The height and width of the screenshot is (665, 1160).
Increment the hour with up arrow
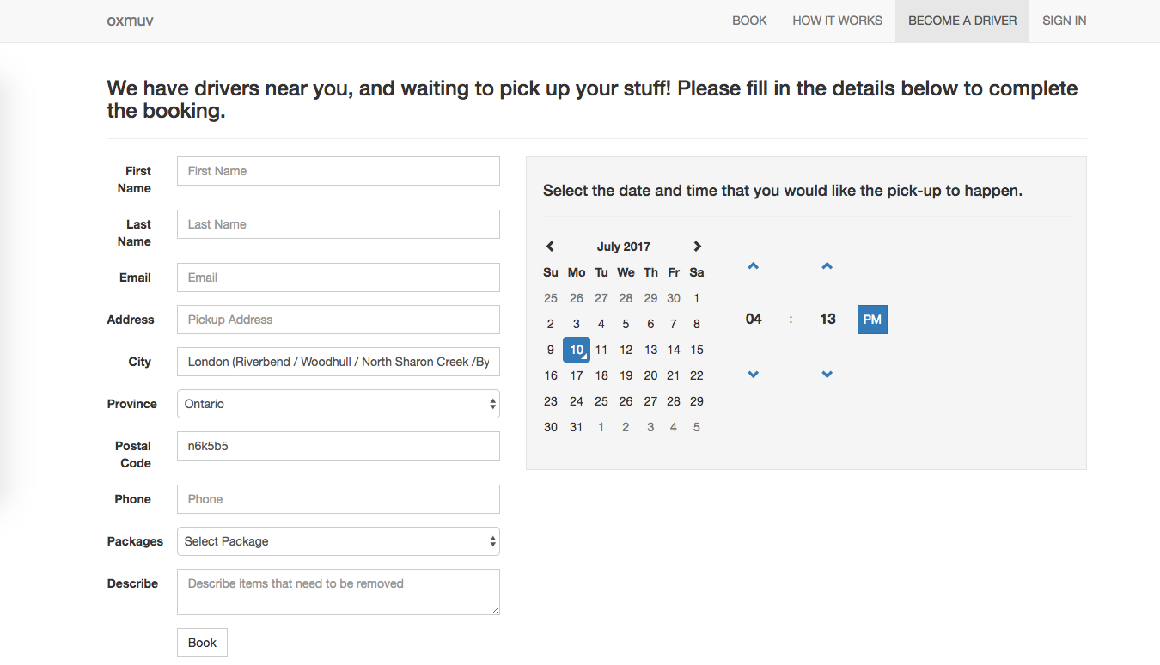click(753, 266)
